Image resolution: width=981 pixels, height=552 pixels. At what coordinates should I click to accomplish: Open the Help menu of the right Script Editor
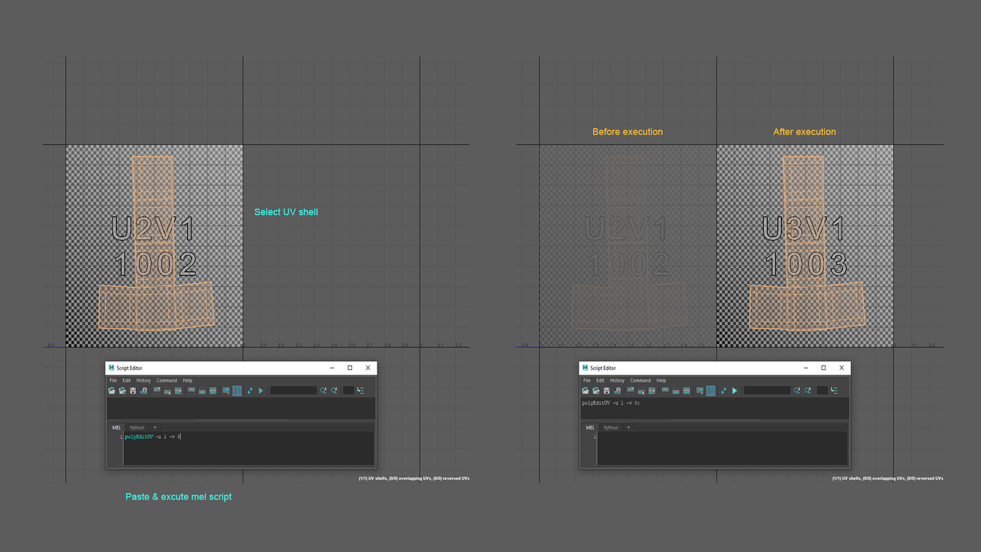661,380
